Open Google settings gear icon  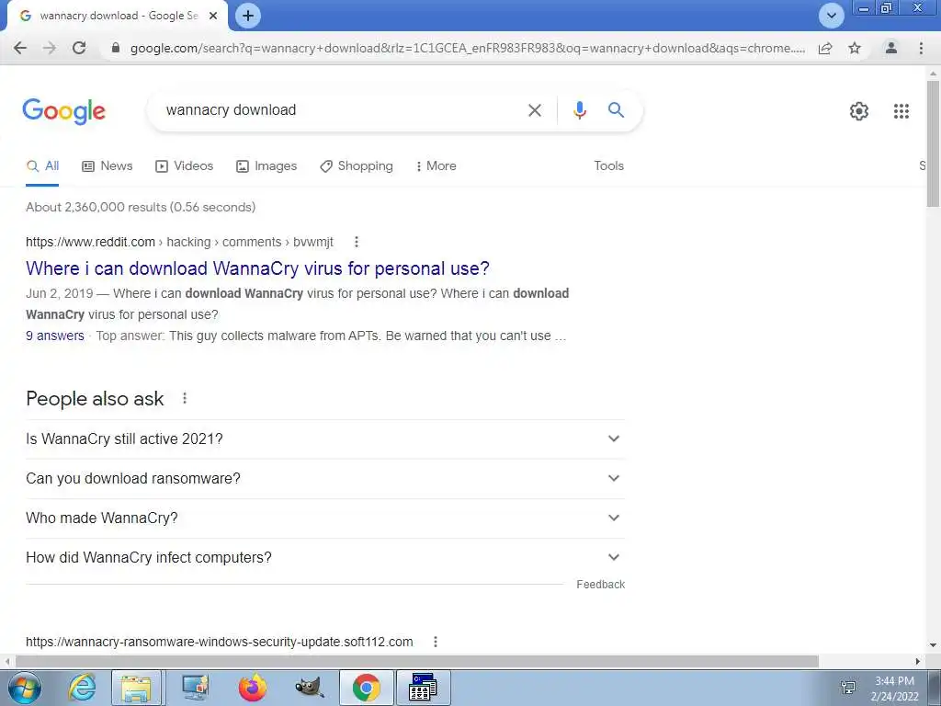859,111
